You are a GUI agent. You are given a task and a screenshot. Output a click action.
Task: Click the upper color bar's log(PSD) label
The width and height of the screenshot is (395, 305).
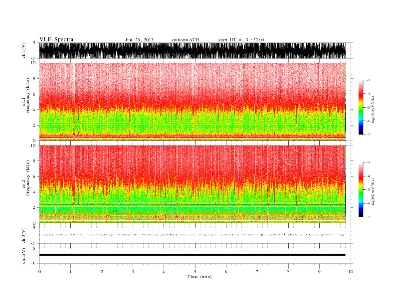click(x=373, y=109)
